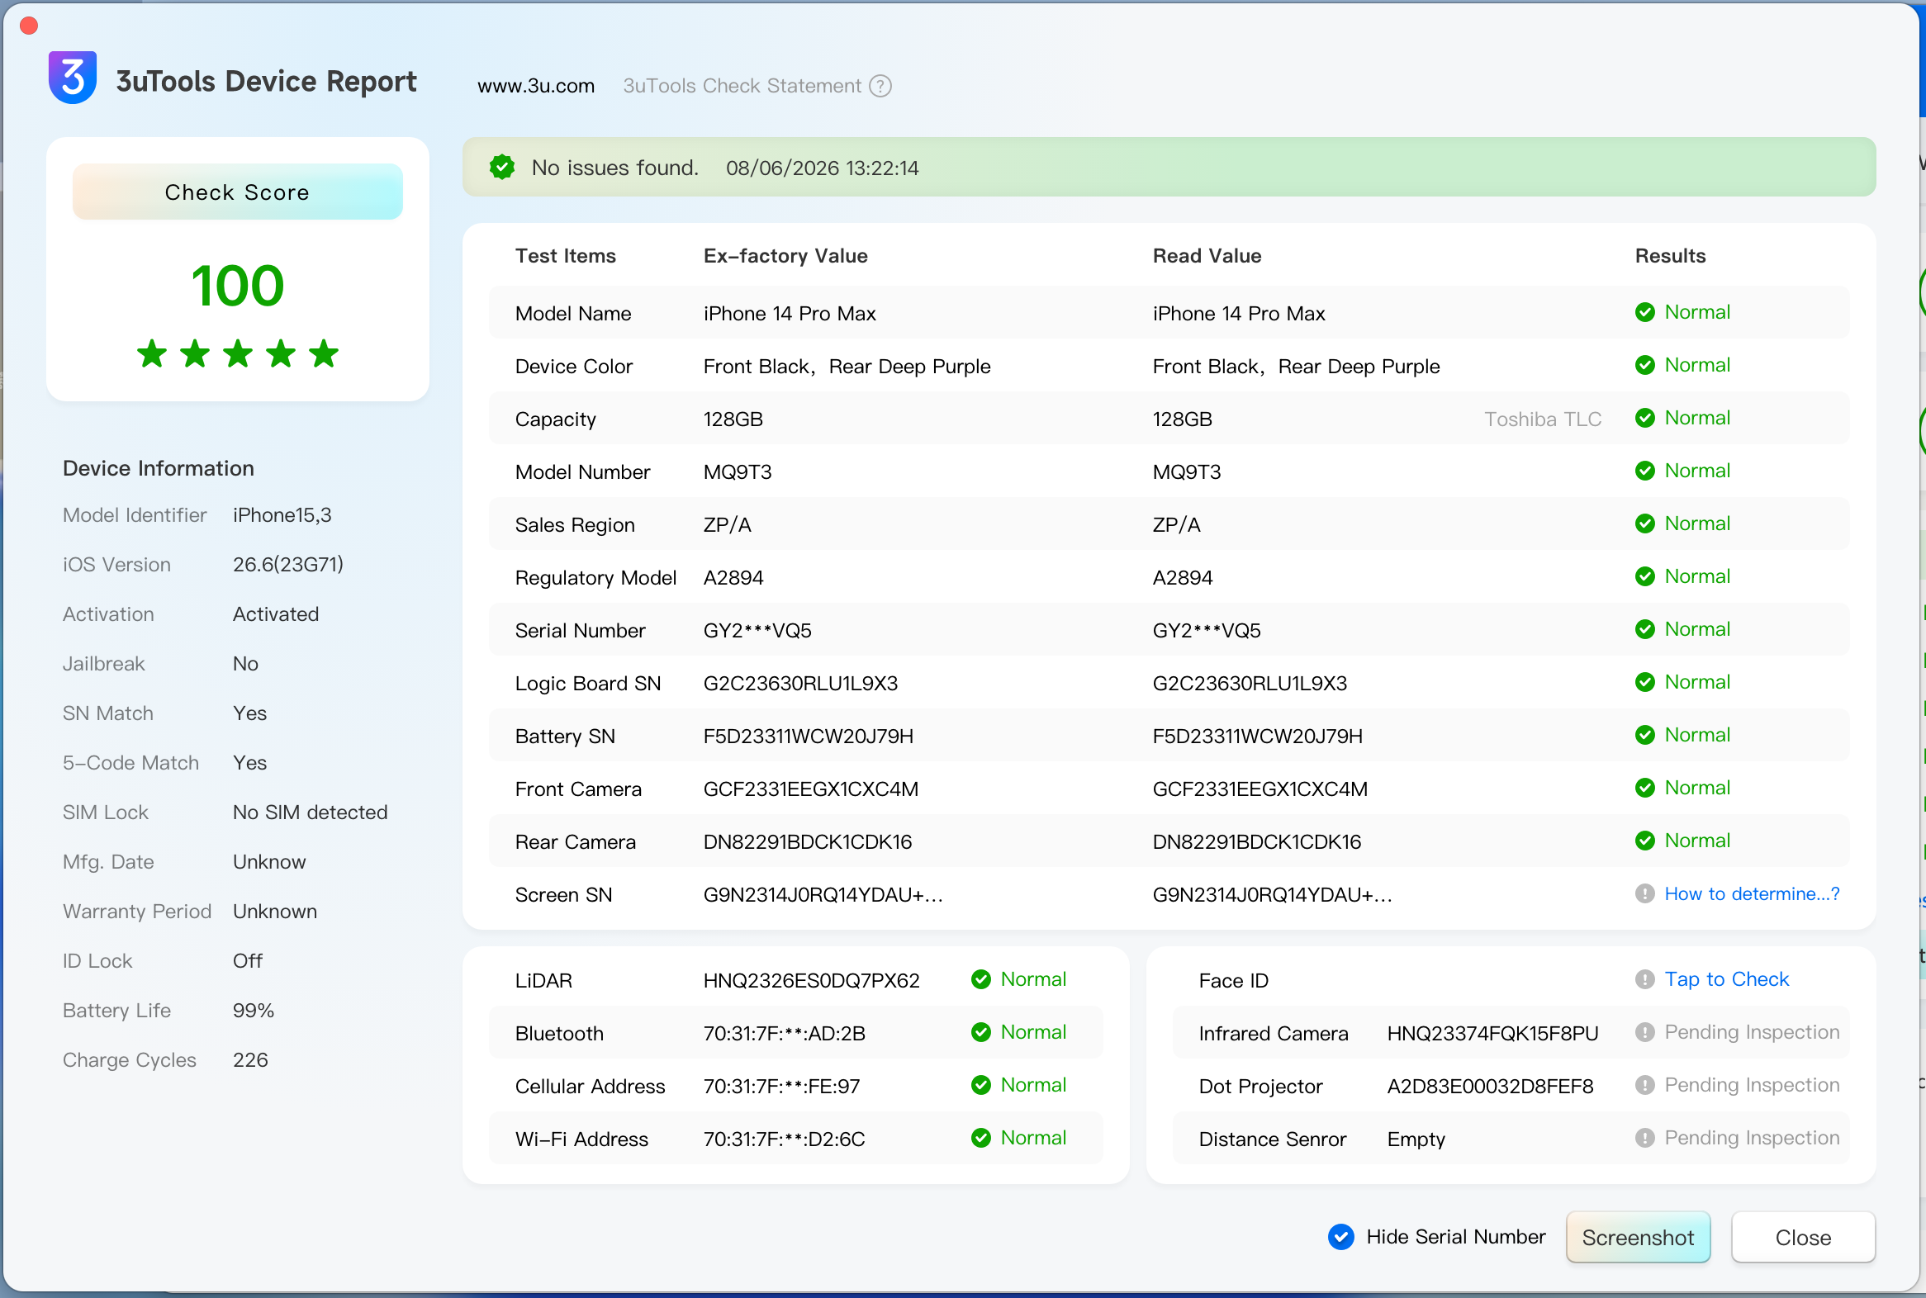
Task: Click the Check Score button
Action: tap(238, 192)
